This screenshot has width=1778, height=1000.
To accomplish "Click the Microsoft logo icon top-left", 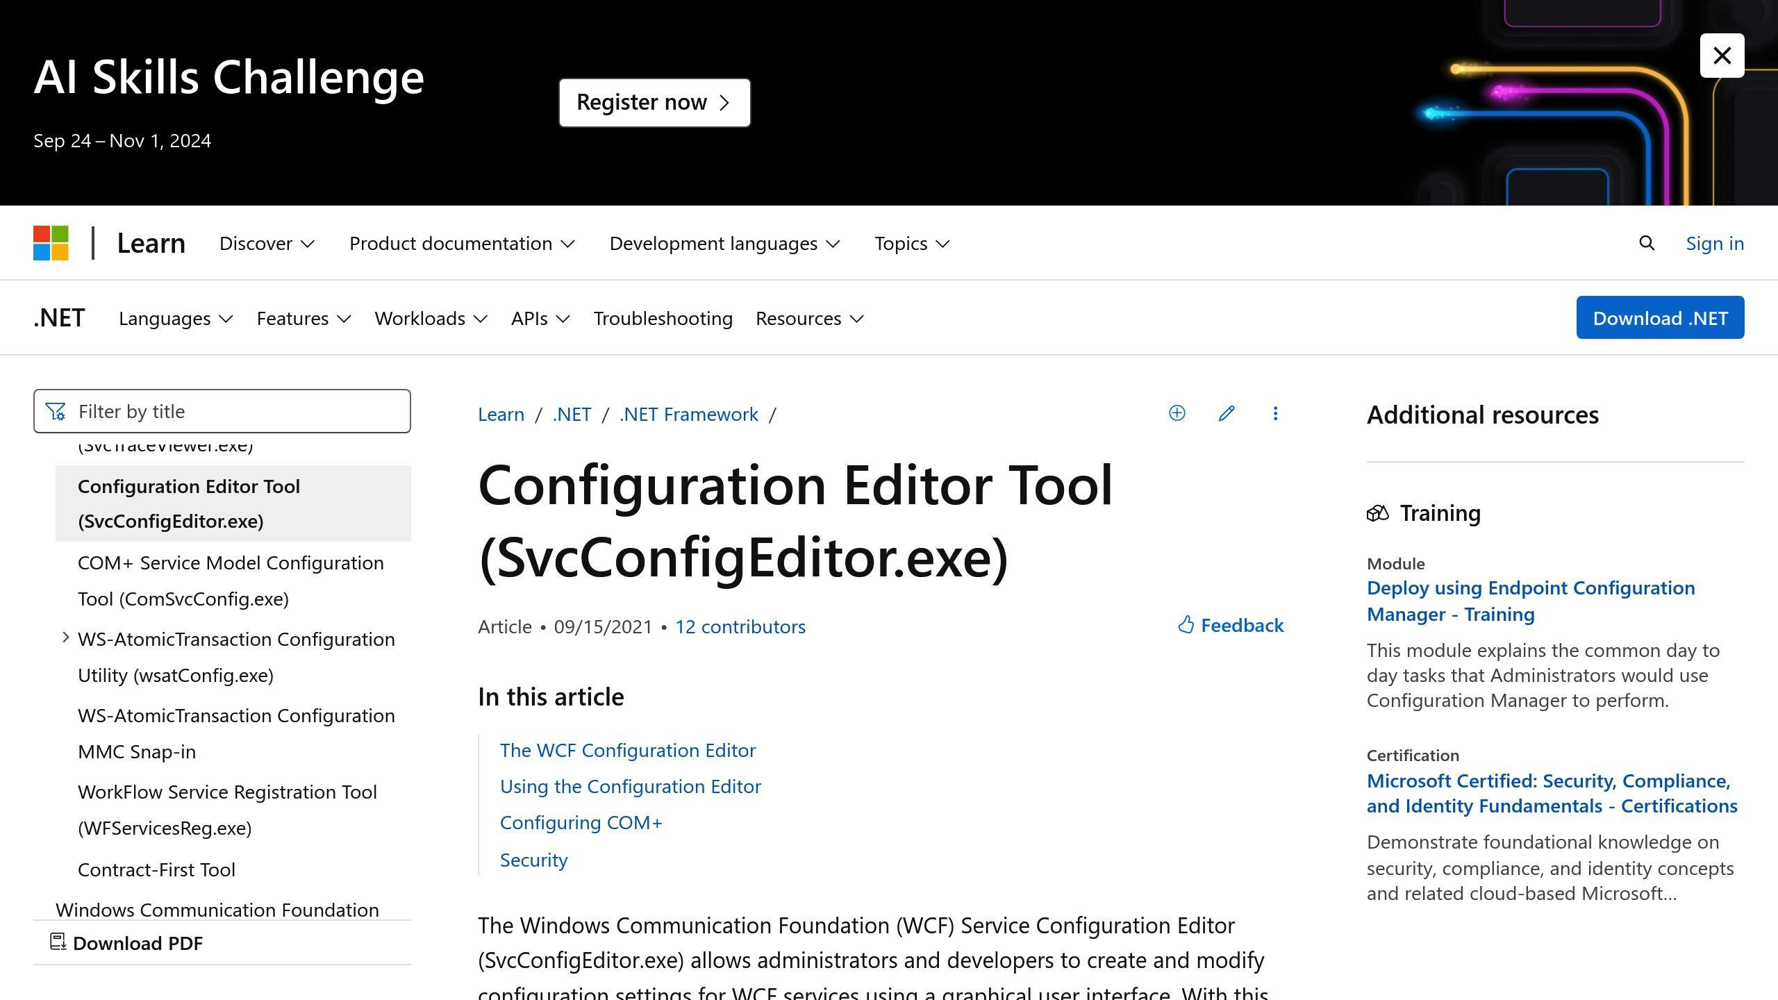I will pos(51,243).
